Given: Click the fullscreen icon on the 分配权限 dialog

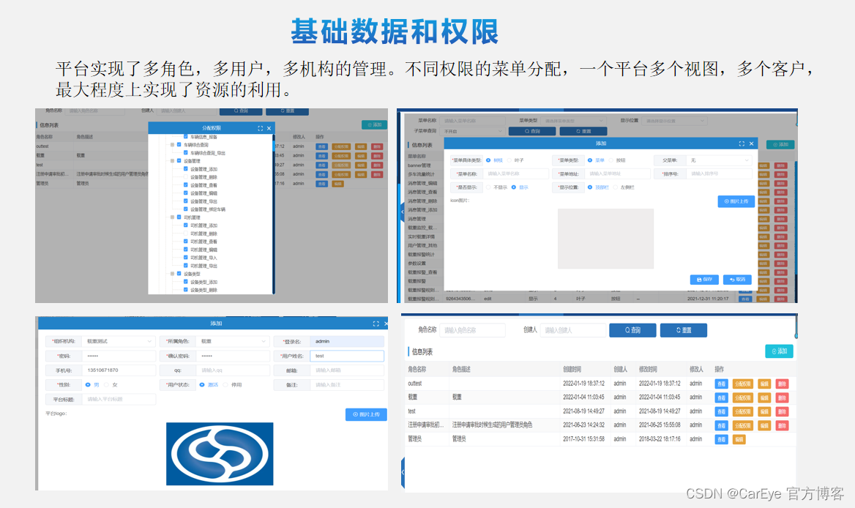Looking at the screenshot, I should pyautogui.click(x=259, y=128).
